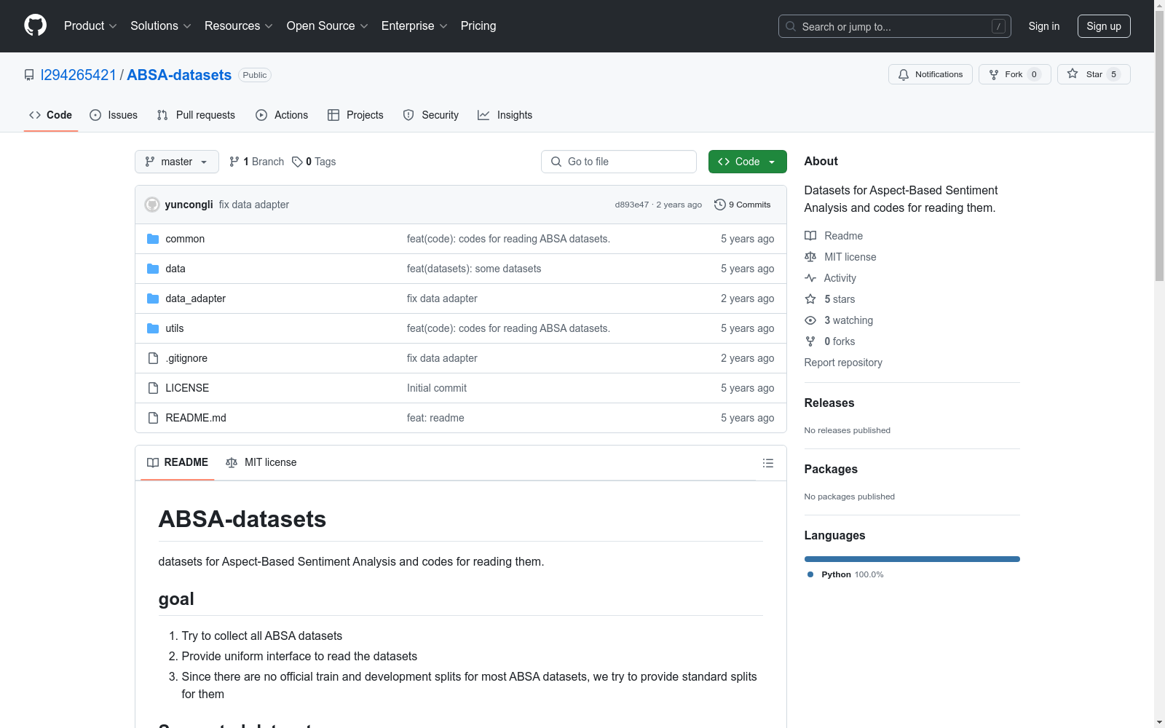
Task: Click the watching eye icon
Action: [810, 320]
